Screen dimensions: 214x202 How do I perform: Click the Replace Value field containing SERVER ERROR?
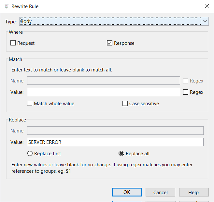pyautogui.click(x=115, y=142)
